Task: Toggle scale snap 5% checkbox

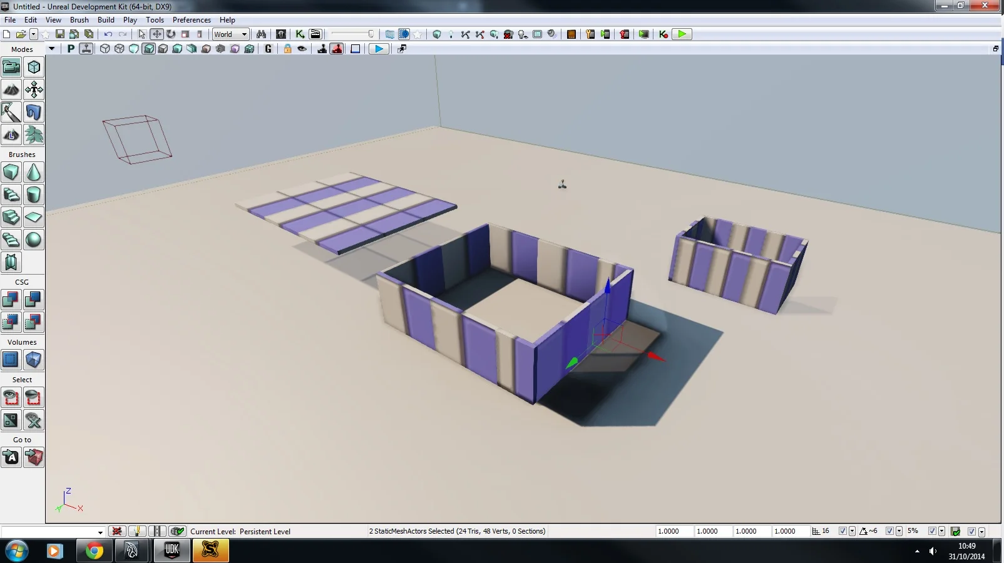Action: tap(932, 531)
